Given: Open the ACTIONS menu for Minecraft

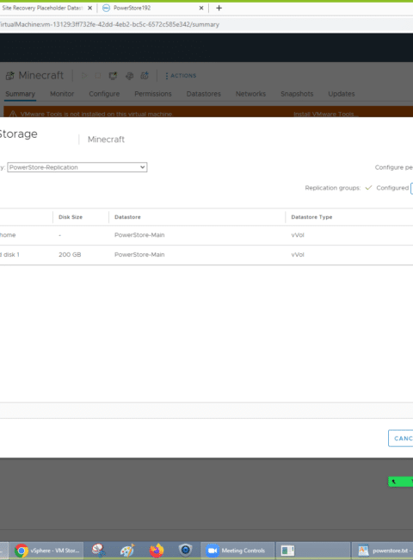Looking at the screenshot, I should (x=181, y=76).
